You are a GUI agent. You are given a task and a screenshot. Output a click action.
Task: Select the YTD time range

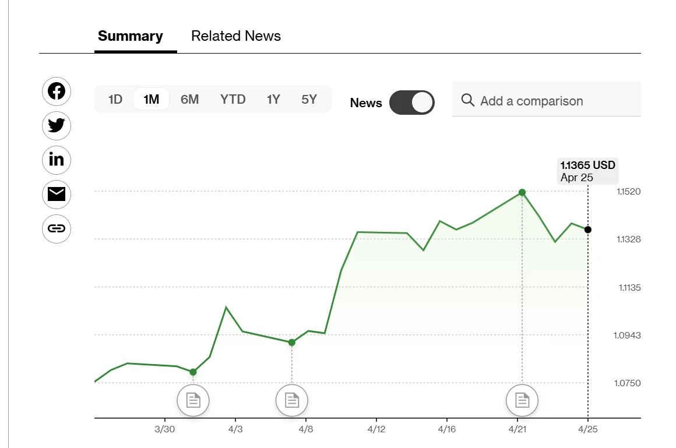(233, 99)
